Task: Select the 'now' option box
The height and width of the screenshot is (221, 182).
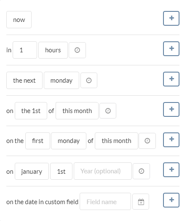Action: coord(19,19)
